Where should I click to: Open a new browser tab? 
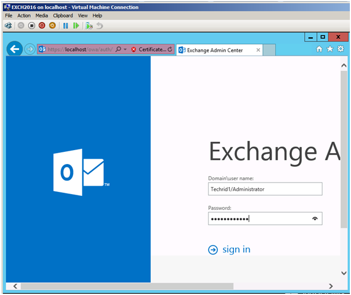coord(269,50)
